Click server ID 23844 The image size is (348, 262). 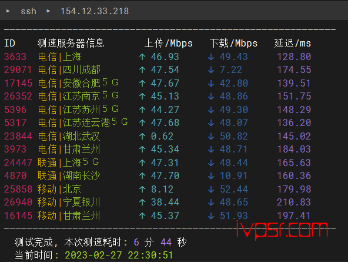(18, 136)
